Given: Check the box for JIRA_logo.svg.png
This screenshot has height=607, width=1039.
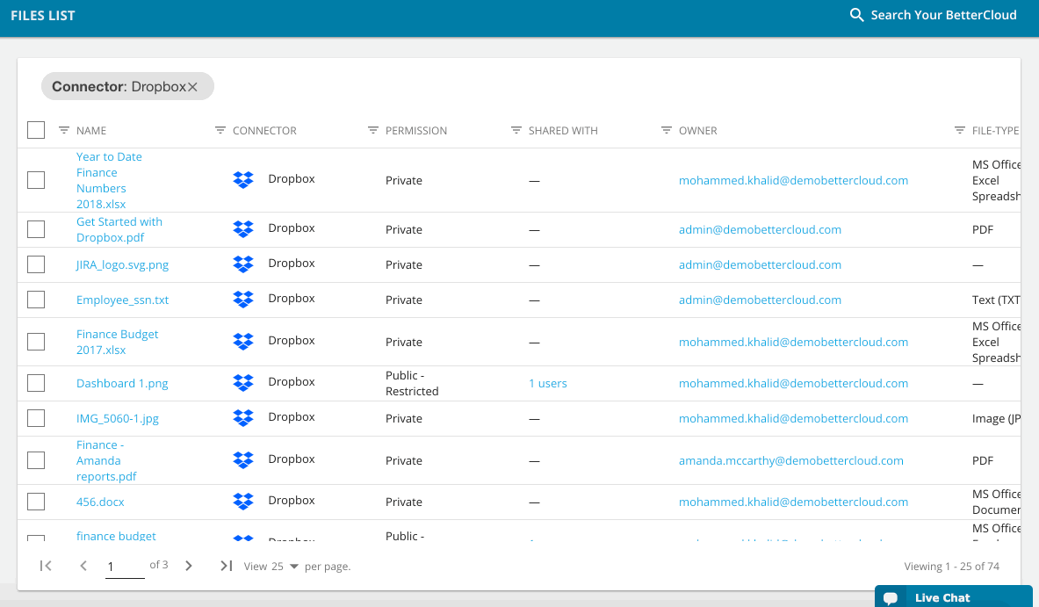Looking at the screenshot, I should [36, 264].
